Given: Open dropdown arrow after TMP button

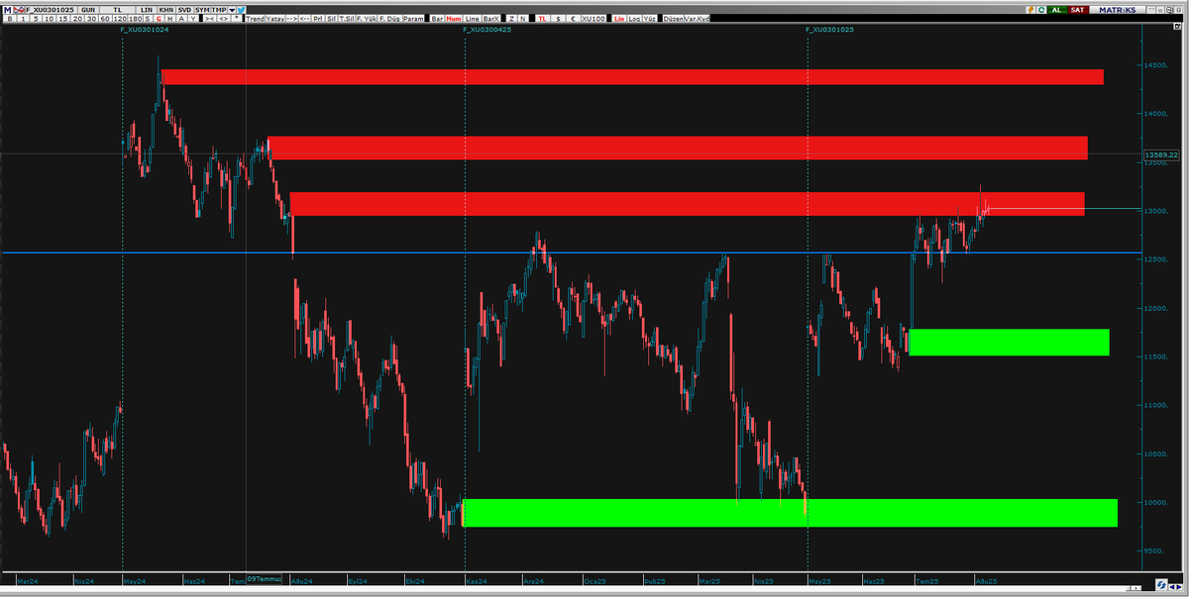Looking at the screenshot, I should coord(232,10).
